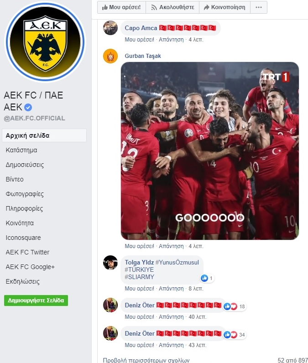Viewport: 308px width, 363px height.
Task: Open Capo Amca's profile avatar
Action: (110, 28)
